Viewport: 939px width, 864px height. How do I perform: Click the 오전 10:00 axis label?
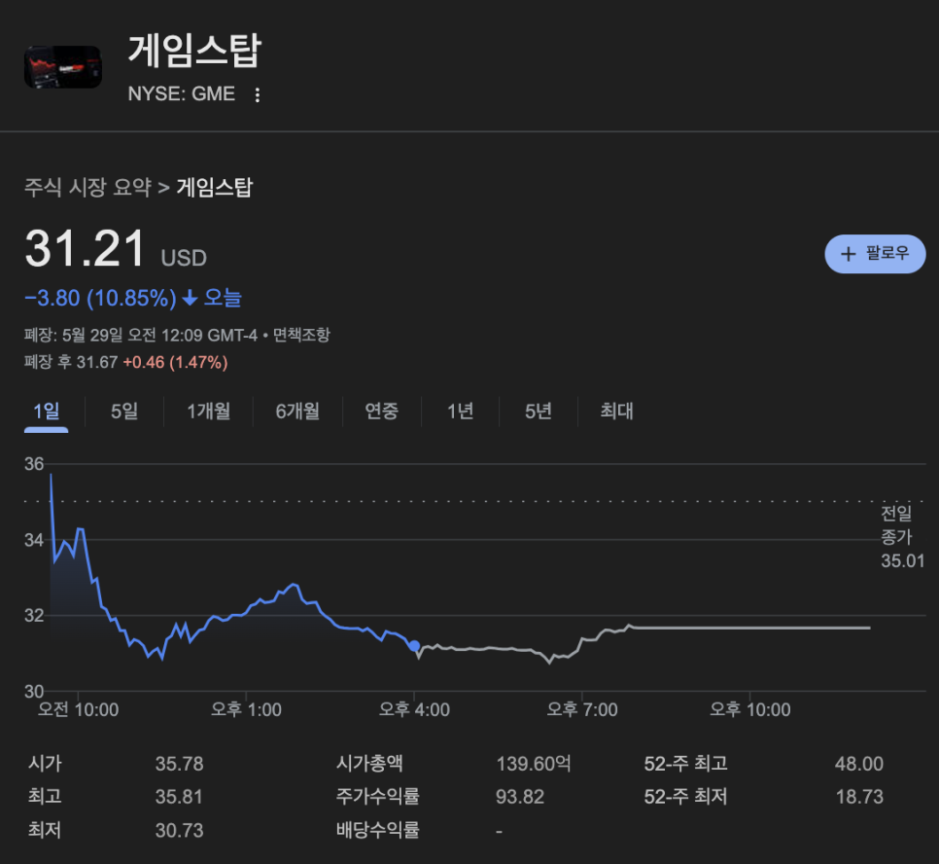click(78, 710)
